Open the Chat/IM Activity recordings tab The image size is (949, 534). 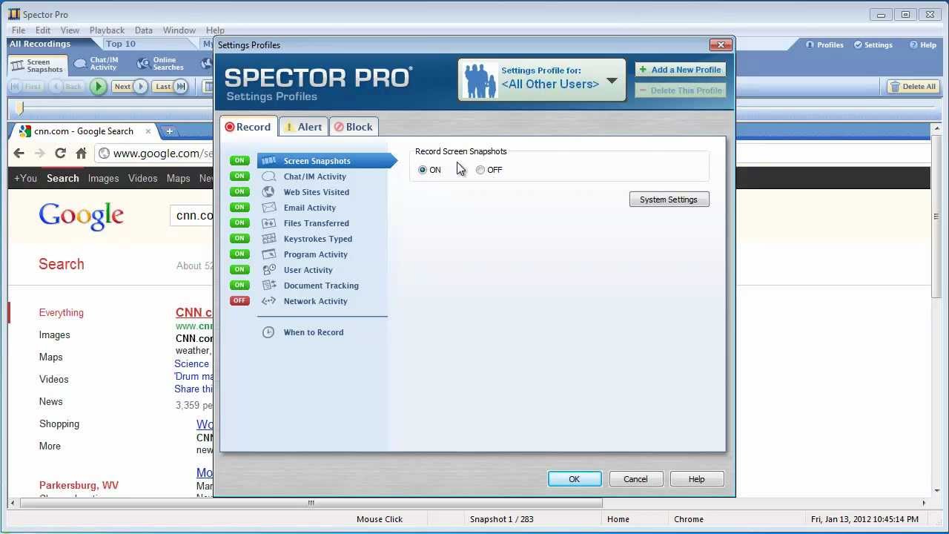(96, 65)
